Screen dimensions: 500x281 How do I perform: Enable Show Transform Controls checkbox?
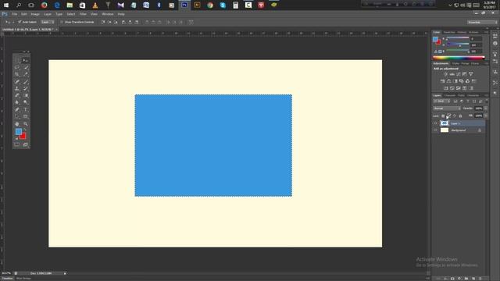pyautogui.click(x=62, y=22)
